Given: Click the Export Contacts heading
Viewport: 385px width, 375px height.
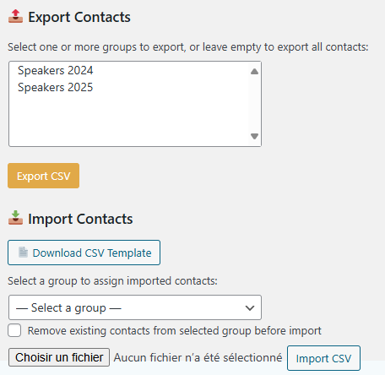Looking at the screenshot, I should tap(79, 17).
